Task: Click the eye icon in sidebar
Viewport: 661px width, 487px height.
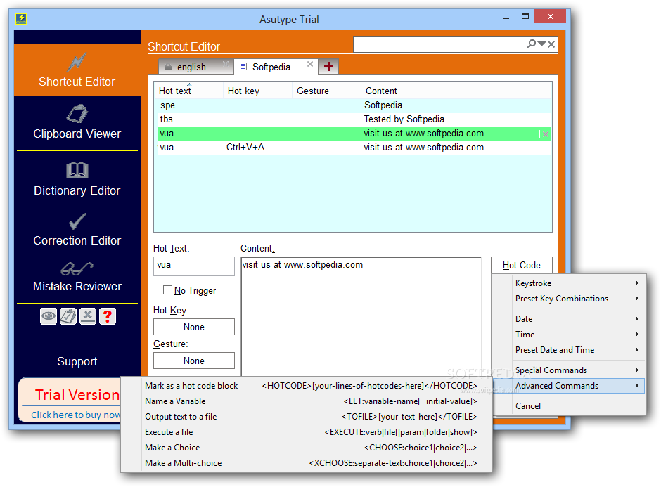Action: (49, 316)
